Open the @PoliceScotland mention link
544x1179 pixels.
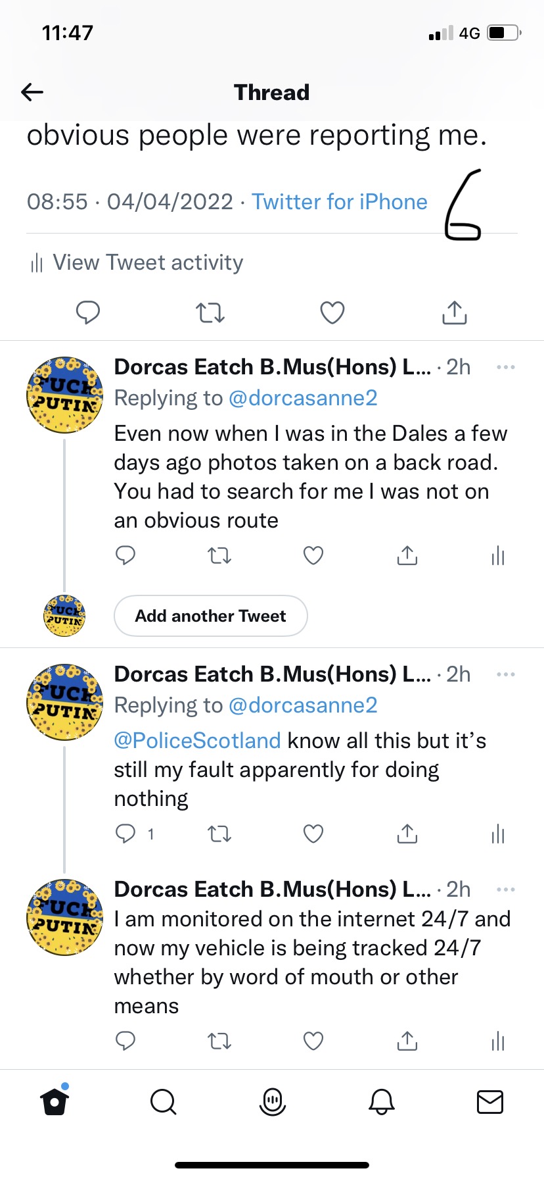click(197, 740)
